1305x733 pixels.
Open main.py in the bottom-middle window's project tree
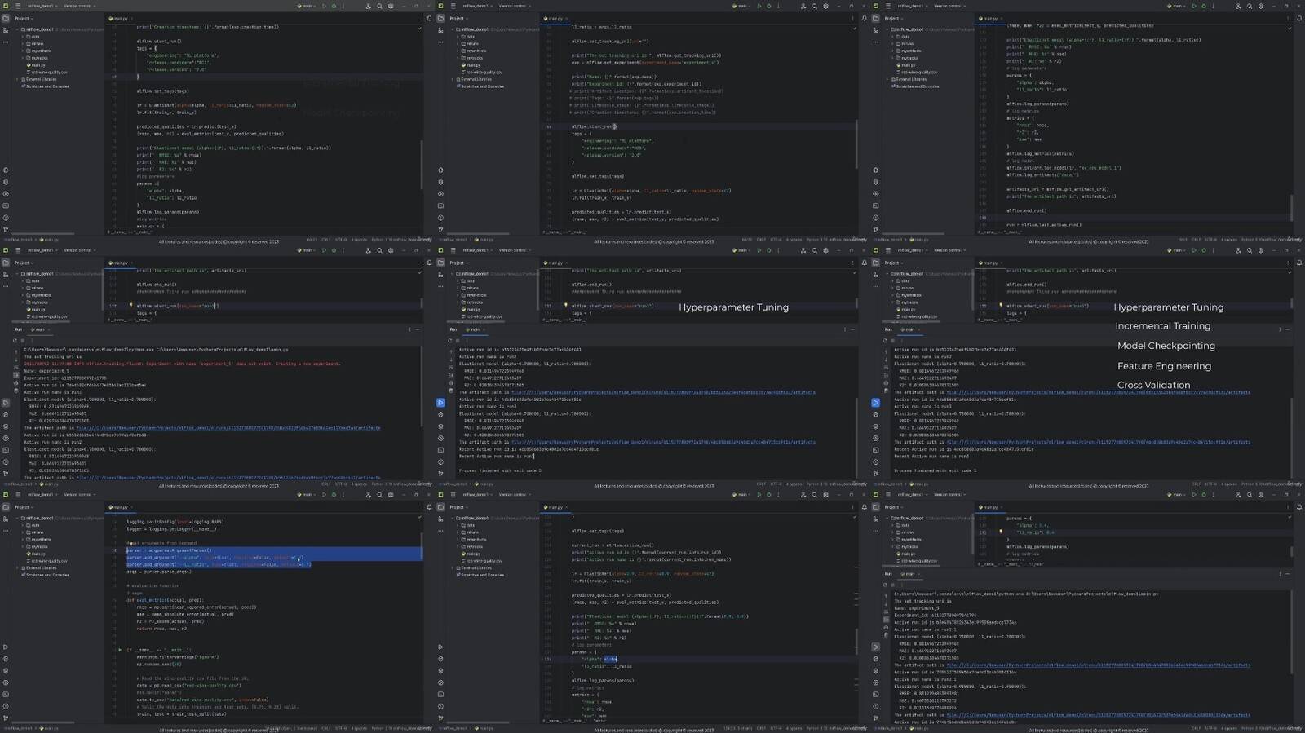(475, 554)
